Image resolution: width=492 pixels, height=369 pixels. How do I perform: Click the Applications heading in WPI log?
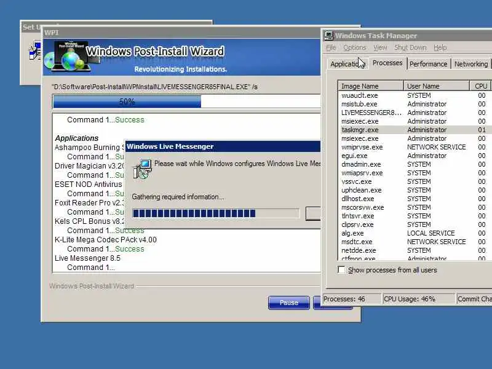[76, 138]
